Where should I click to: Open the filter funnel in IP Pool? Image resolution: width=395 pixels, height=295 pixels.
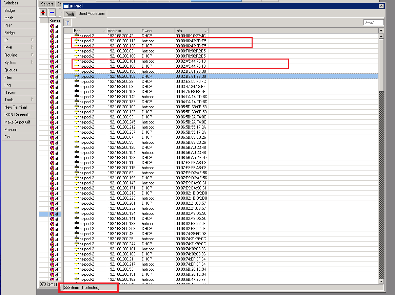(x=67, y=23)
